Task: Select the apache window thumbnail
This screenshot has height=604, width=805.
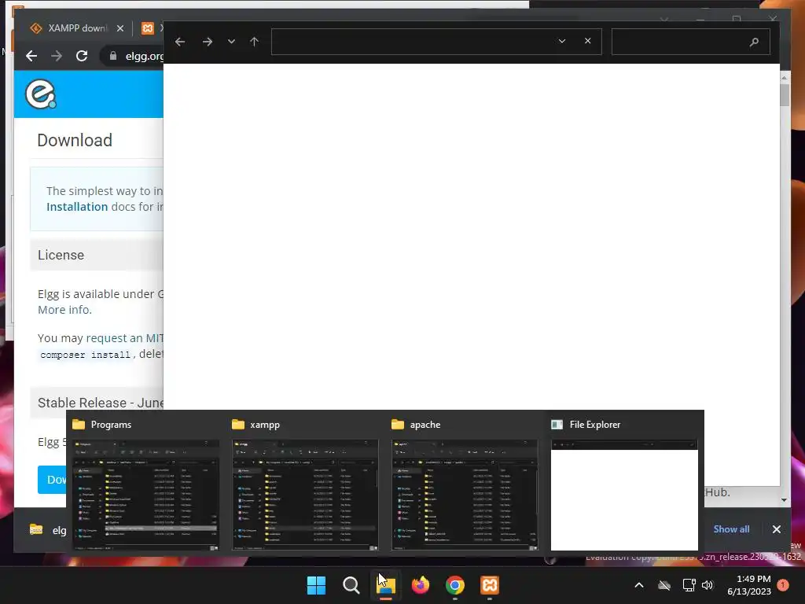Action: click(465, 495)
